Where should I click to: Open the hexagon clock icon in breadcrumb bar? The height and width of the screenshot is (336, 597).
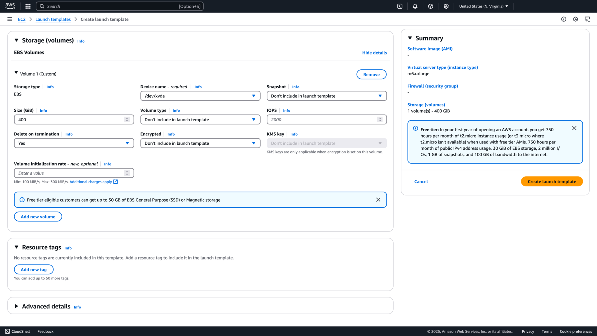(576, 19)
